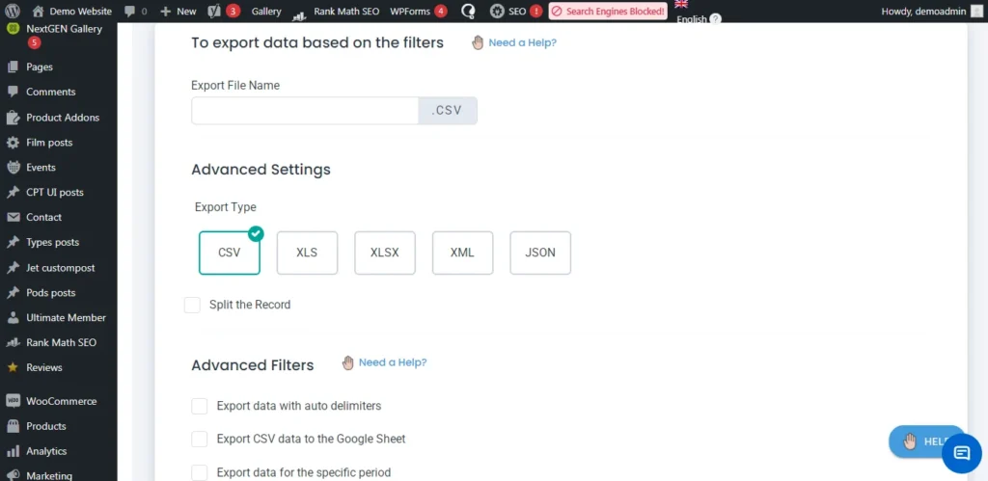
Task: Enable the Split the Record checkbox
Action: pos(192,305)
